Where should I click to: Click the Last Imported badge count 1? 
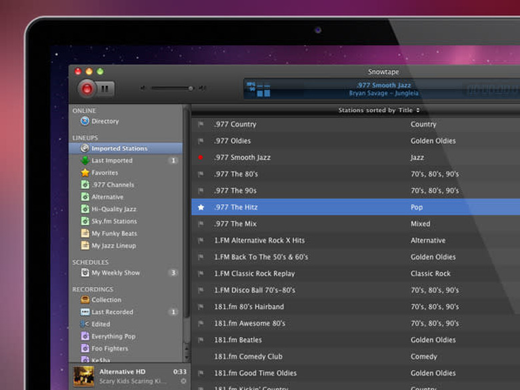click(x=173, y=161)
